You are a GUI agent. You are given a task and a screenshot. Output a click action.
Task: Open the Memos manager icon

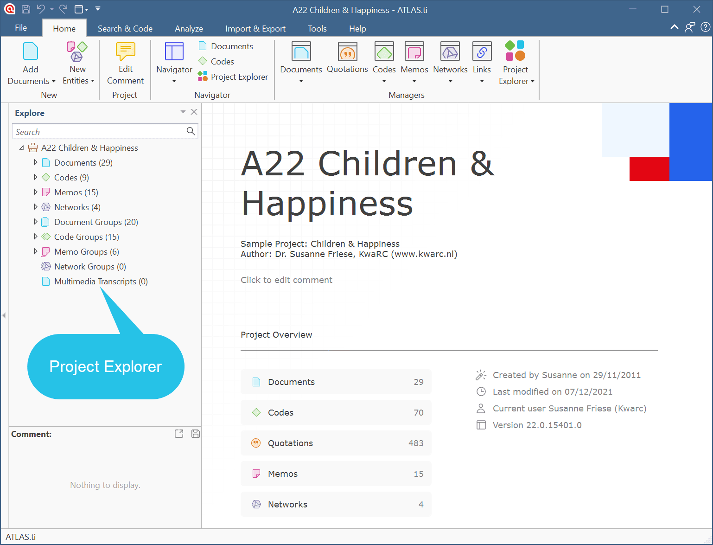(x=414, y=51)
